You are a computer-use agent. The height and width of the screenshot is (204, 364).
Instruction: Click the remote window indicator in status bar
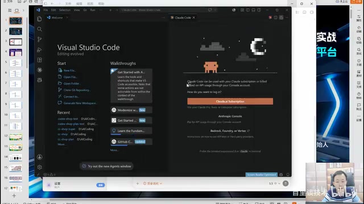(x=38, y=175)
